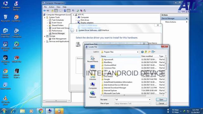Select the Google folder
203x114 pixels.
pos(107,79)
